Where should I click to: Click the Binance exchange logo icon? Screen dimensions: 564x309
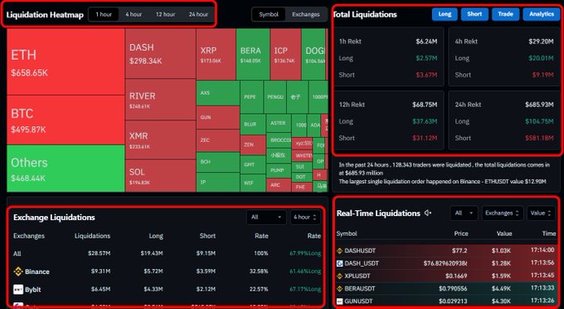point(18,272)
